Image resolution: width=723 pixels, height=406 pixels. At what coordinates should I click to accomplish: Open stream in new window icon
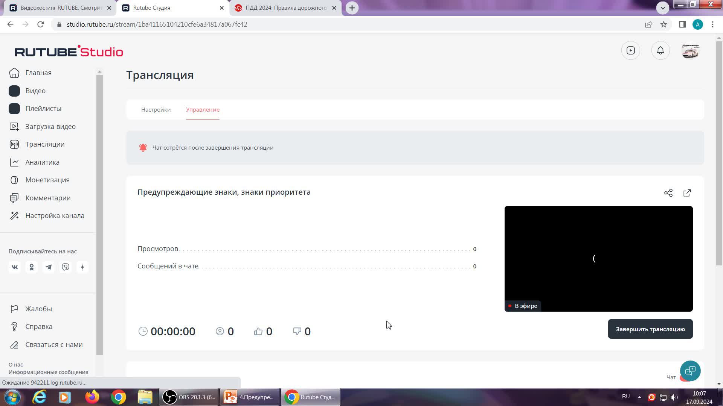[x=687, y=193]
